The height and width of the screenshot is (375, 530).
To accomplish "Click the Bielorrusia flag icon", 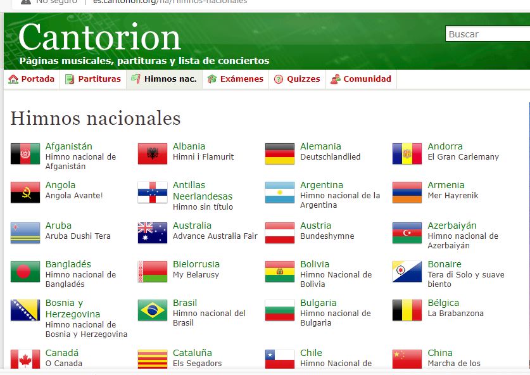I will coord(153,272).
